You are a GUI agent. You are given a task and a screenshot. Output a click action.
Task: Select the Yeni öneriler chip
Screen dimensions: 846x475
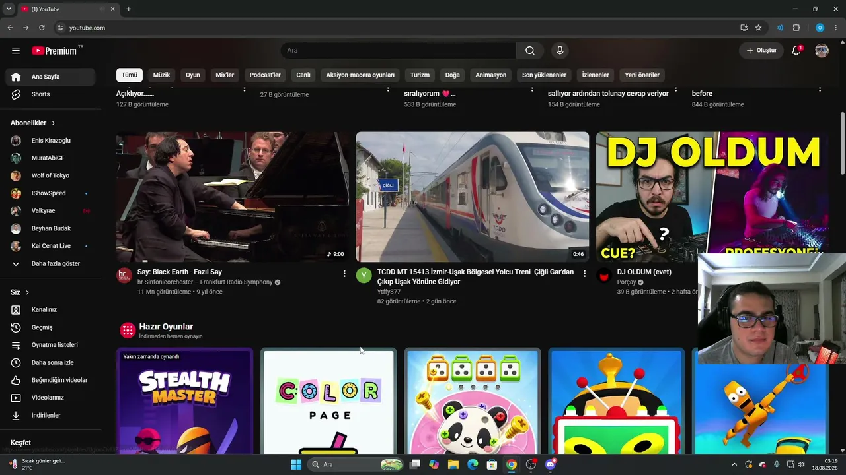tap(642, 75)
